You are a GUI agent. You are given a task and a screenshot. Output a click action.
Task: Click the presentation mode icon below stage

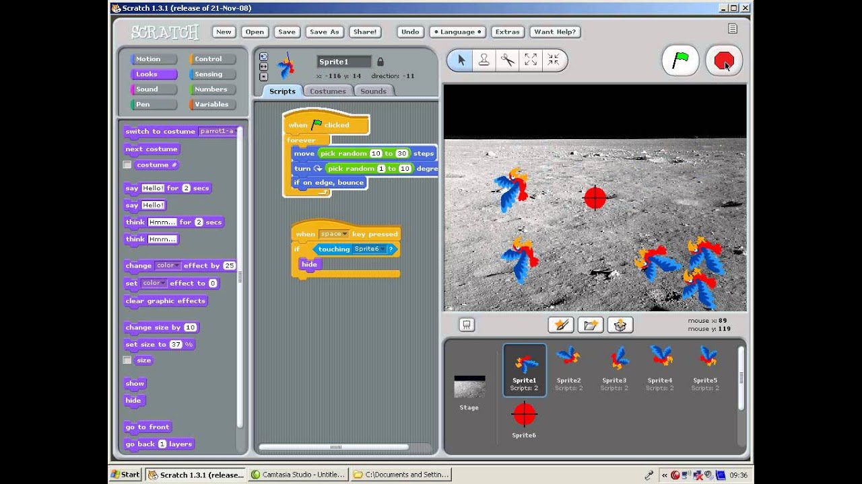pos(467,325)
